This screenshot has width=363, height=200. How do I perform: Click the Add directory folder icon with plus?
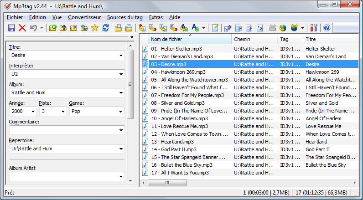63,28
